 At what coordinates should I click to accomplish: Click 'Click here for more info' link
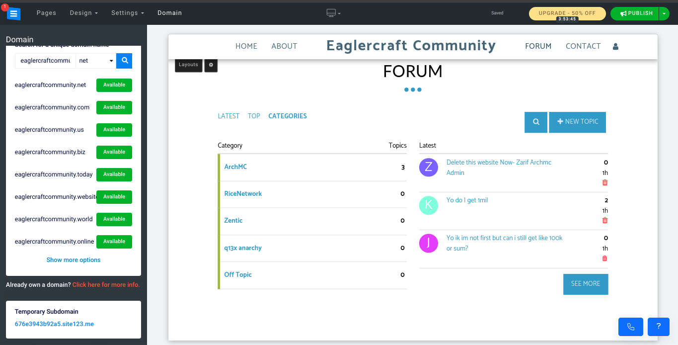[x=106, y=285]
